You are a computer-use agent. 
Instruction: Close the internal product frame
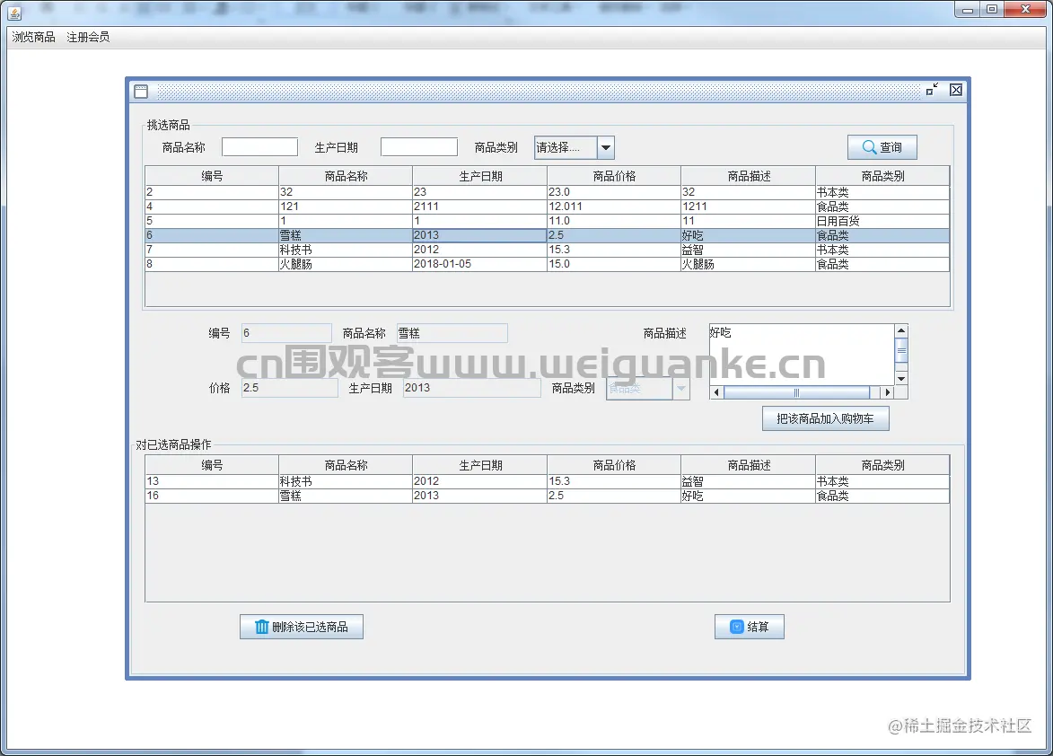pos(956,90)
